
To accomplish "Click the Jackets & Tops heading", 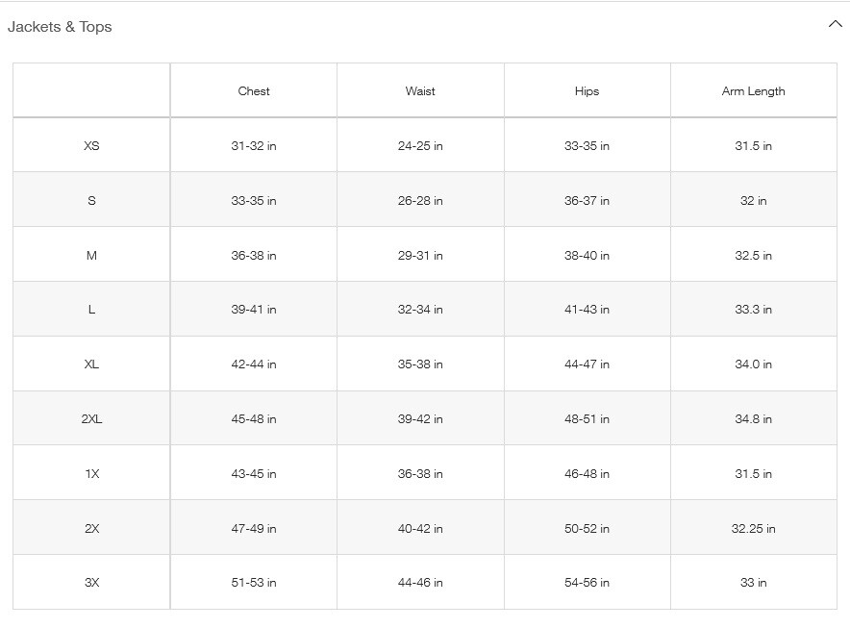I will pyautogui.click(x=60, y=27).
